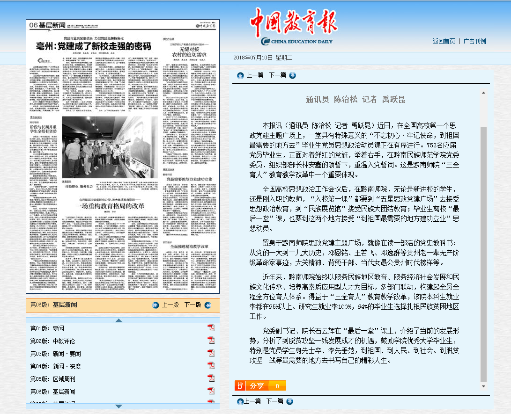Click the bottom previous-article arrow icon
Screen dimensions: 511x414
[x=240, y=402]
